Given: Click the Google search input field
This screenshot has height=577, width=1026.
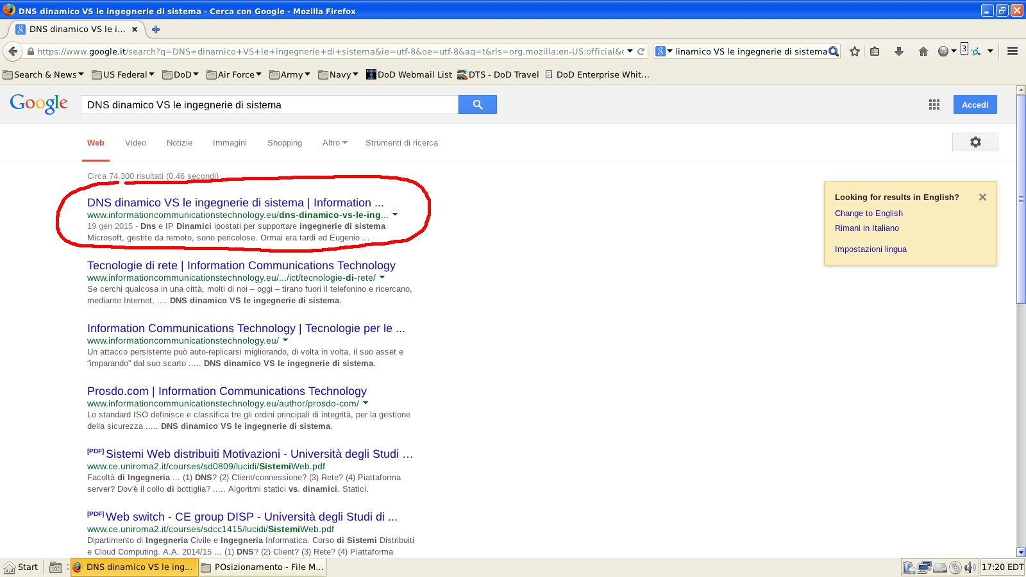Looking at the screenshot, I should (x=269, y=105).
